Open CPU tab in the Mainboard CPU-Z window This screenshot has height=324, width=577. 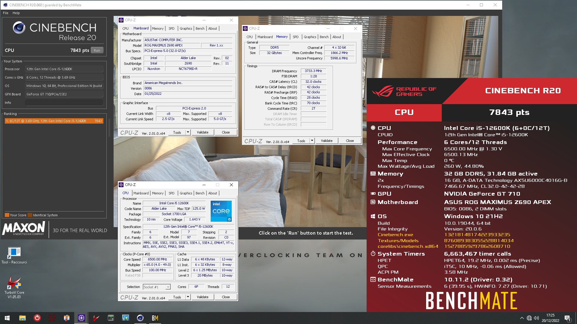point(125,28)
